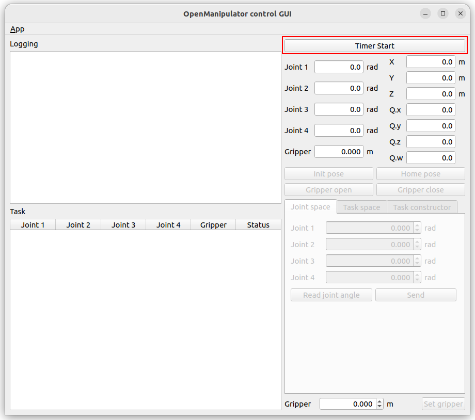This screenshot has width=475, height=420.
Task: Open the App menu
Action: tap(17, 29)
